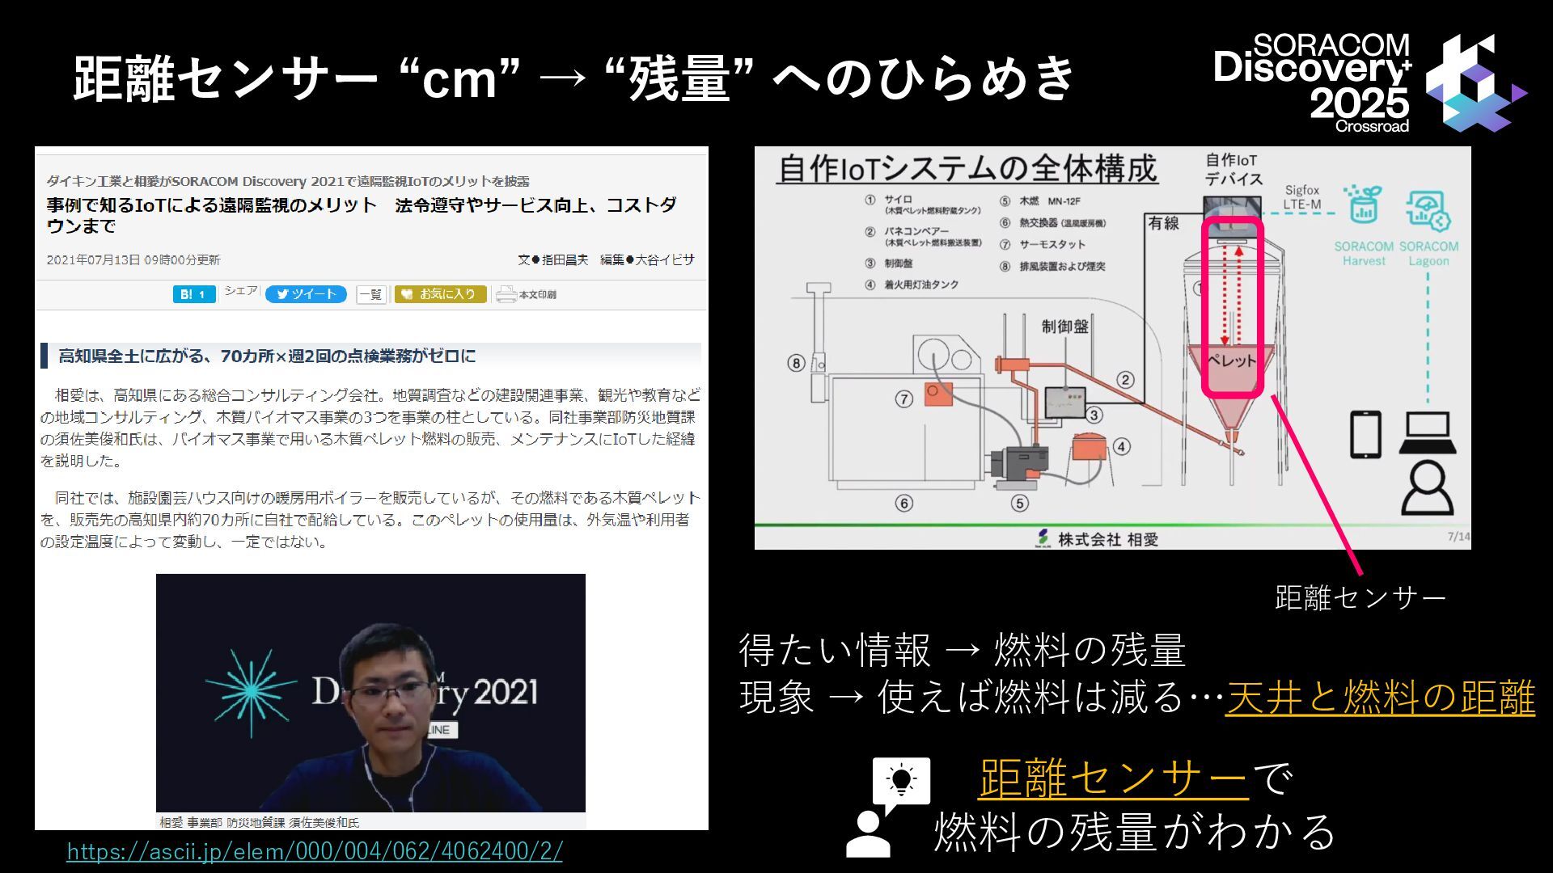Click the lightbulb idea person icon
This screenshot has height=873, width=1553.
click(x=888, y=808)
